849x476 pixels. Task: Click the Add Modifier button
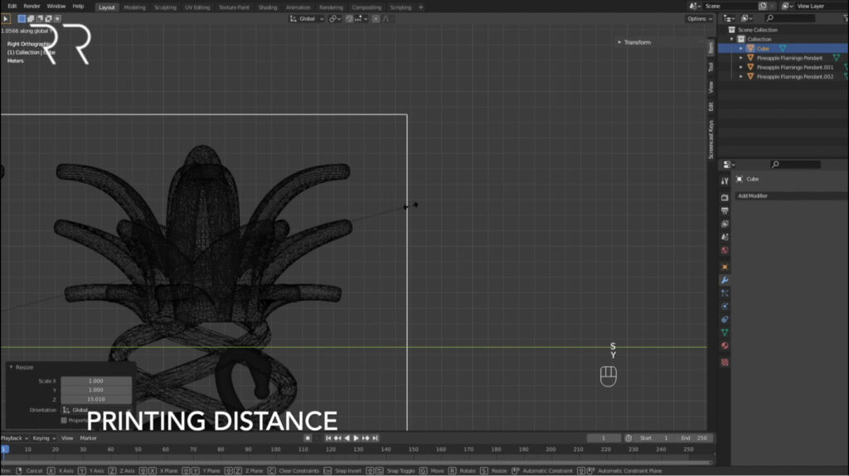pos(790,196)
